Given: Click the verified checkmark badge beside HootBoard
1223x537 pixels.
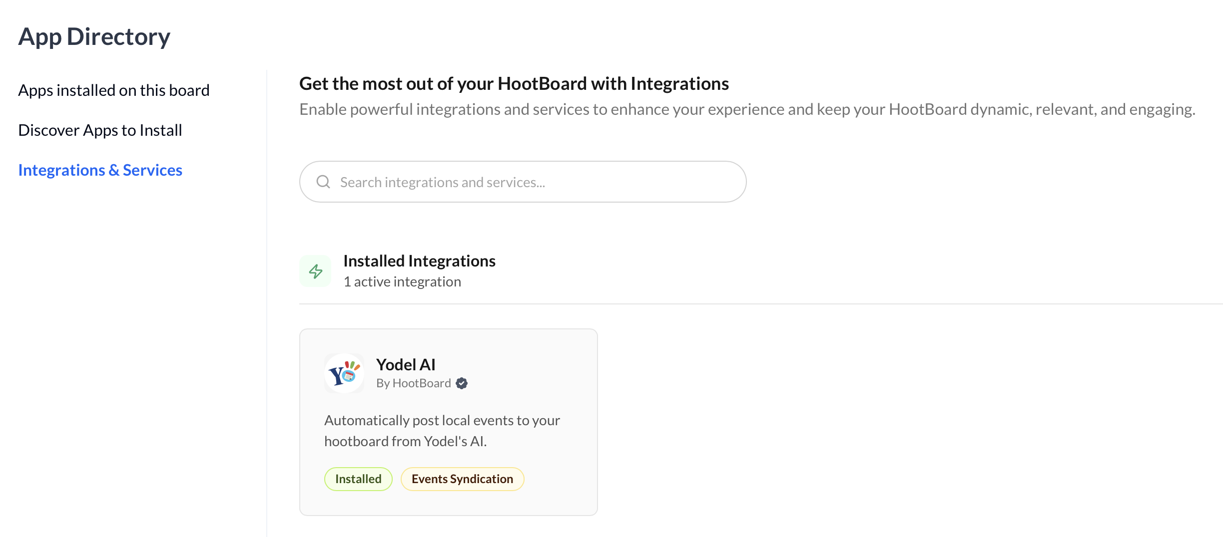Looking at the screenshot, I should tap(462, 383).
